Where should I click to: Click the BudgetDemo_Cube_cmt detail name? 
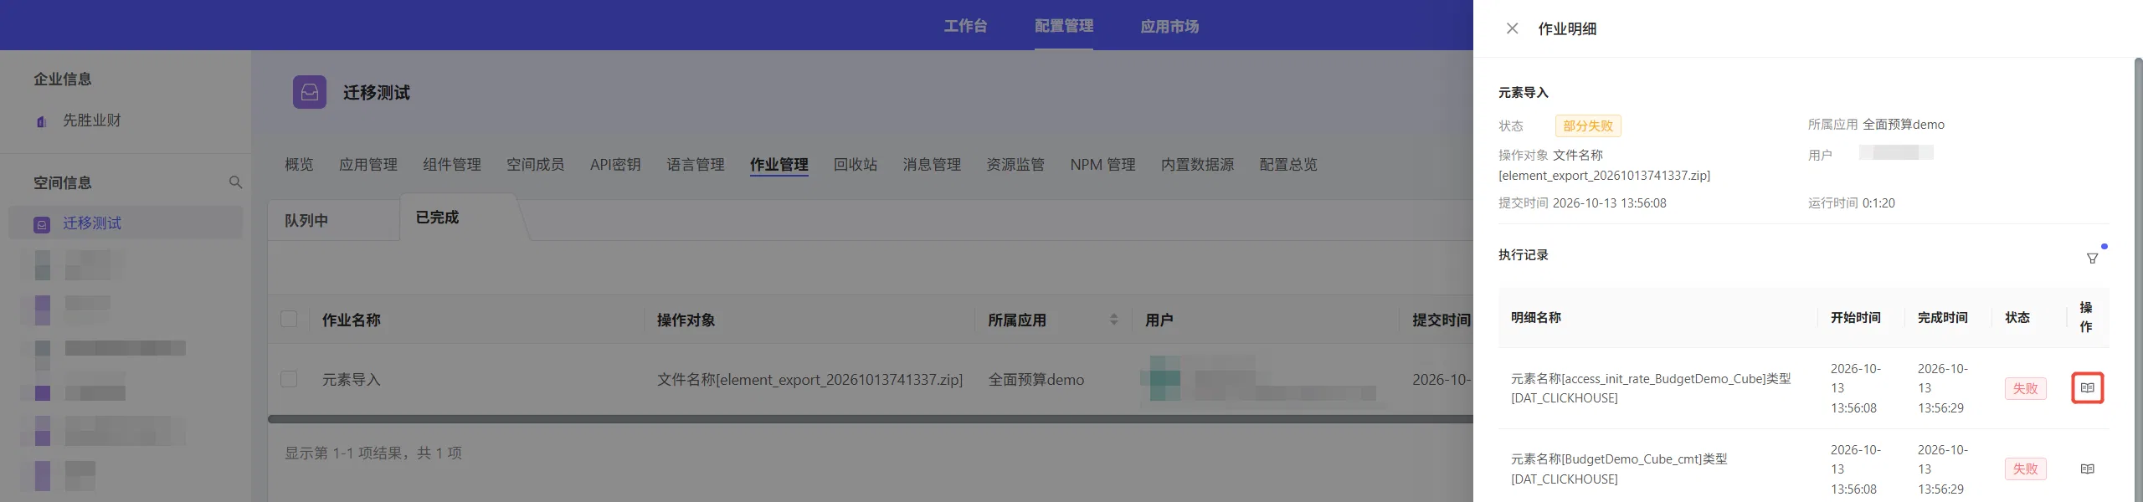tap(1618, 469)
